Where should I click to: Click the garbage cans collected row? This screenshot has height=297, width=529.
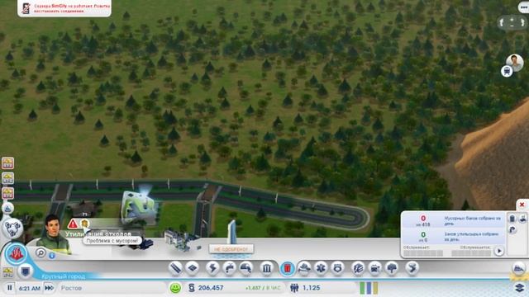pos(454,220)
